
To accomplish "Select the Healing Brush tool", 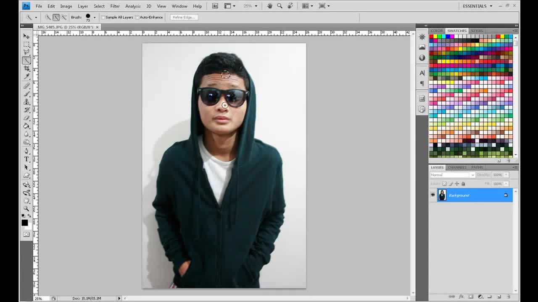I will tap(26, 86).
